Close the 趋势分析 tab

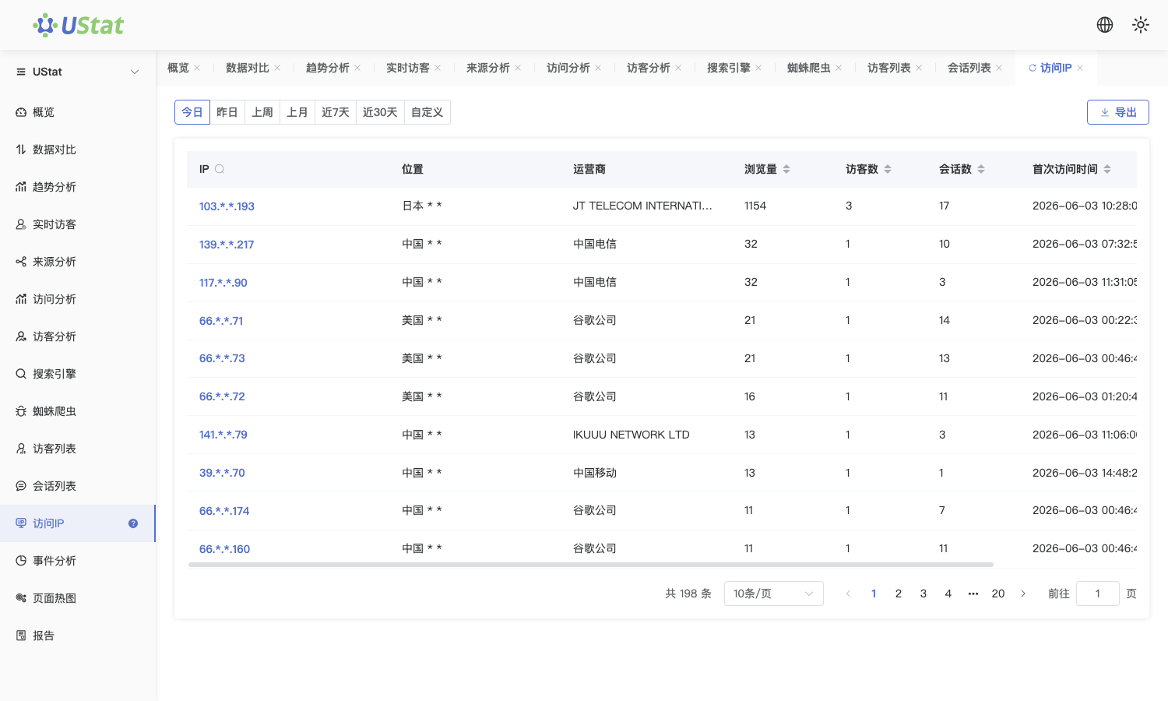point(357,68)
